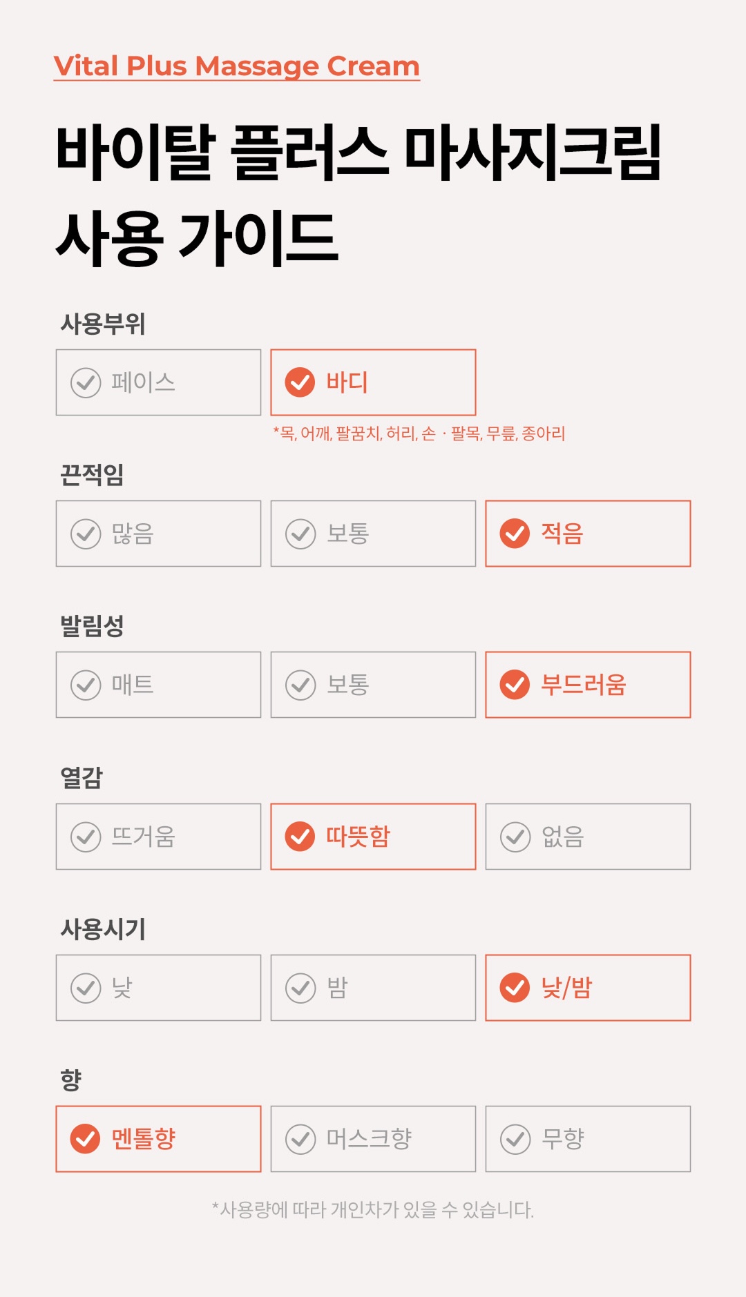Select the 부드러움 option under 발림성
Screen dimensions: 746x1297
pyautogui.click(x=588, y=685)
